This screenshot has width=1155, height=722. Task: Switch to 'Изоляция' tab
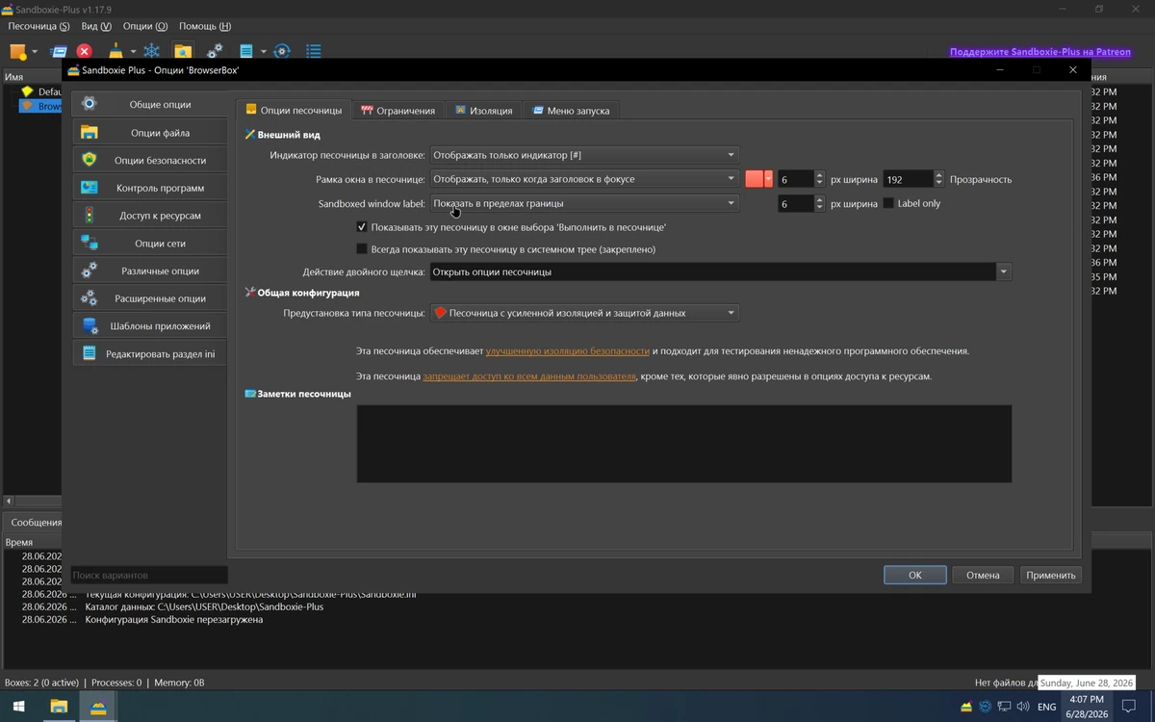click(484, 111)
